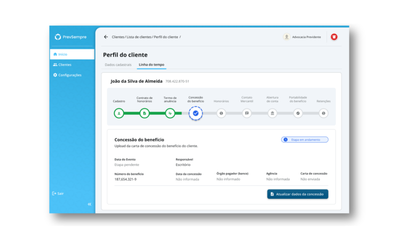Select the Linha do tempo tab
This screenshot has width=395, height=237.
151,64
